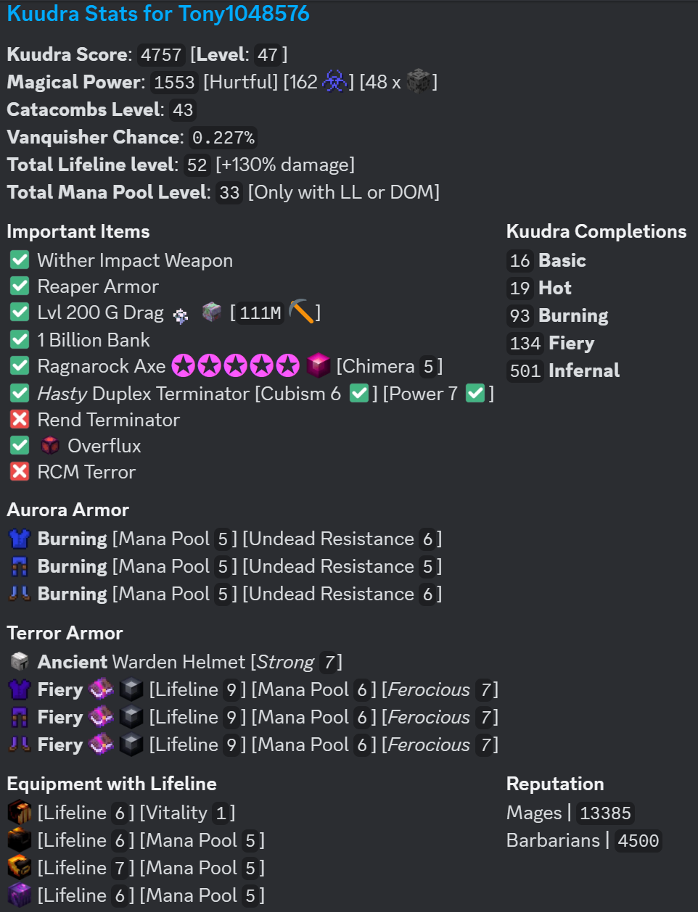Click the first pink star on Ragnarock Axe
Screen dimensions: 698x912
coord(183,365)
